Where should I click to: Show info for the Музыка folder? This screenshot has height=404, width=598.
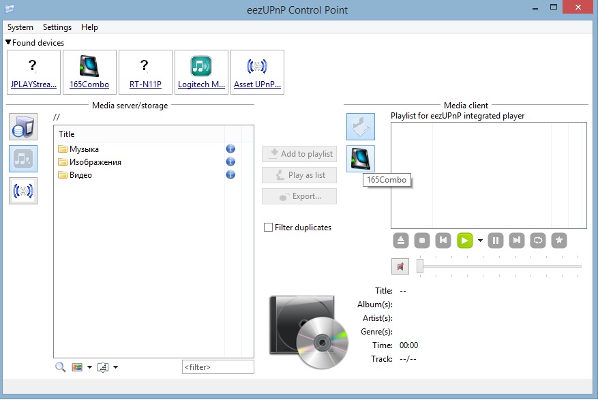230,149
